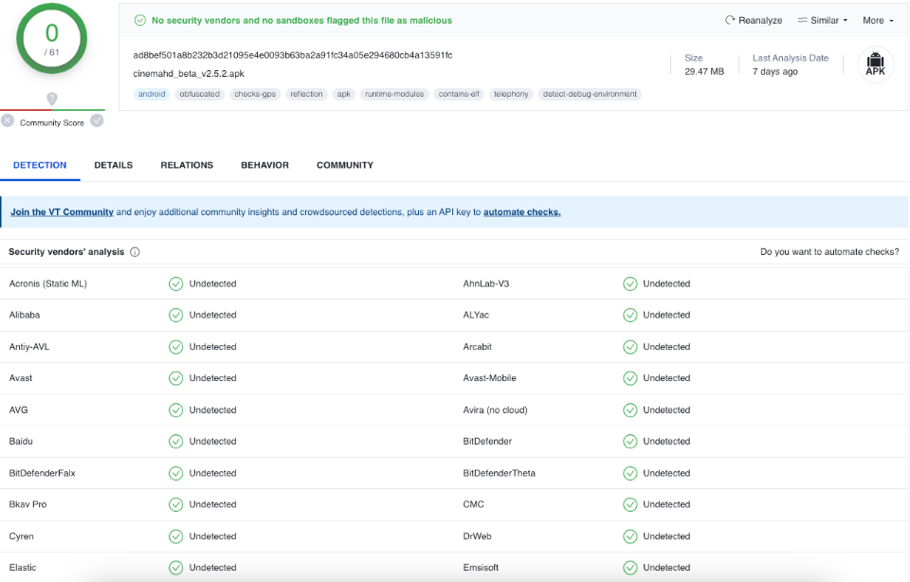The image size is (910, 582).
Task: Click the obfuscated tag
Action: 200,94
